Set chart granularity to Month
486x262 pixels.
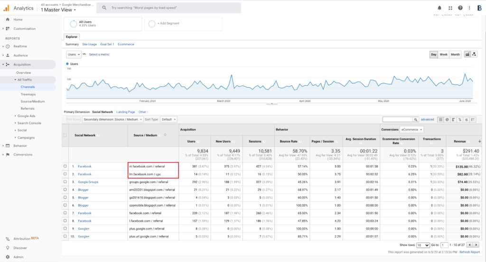coord(455,54)
